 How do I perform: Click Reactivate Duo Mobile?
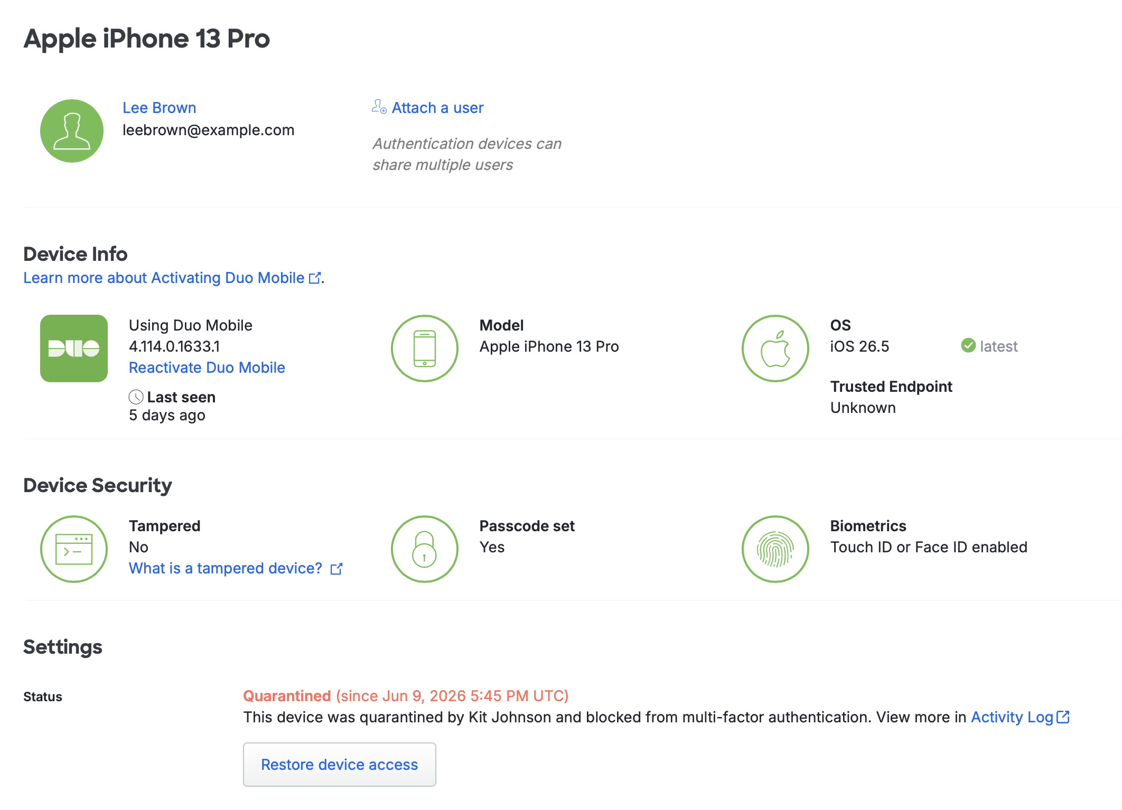click(207, 368)
